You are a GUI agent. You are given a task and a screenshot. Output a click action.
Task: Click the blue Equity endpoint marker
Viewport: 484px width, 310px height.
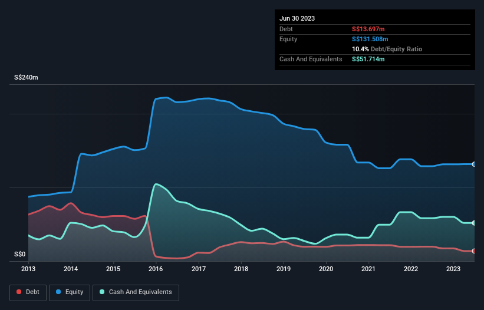pos(474,164)
